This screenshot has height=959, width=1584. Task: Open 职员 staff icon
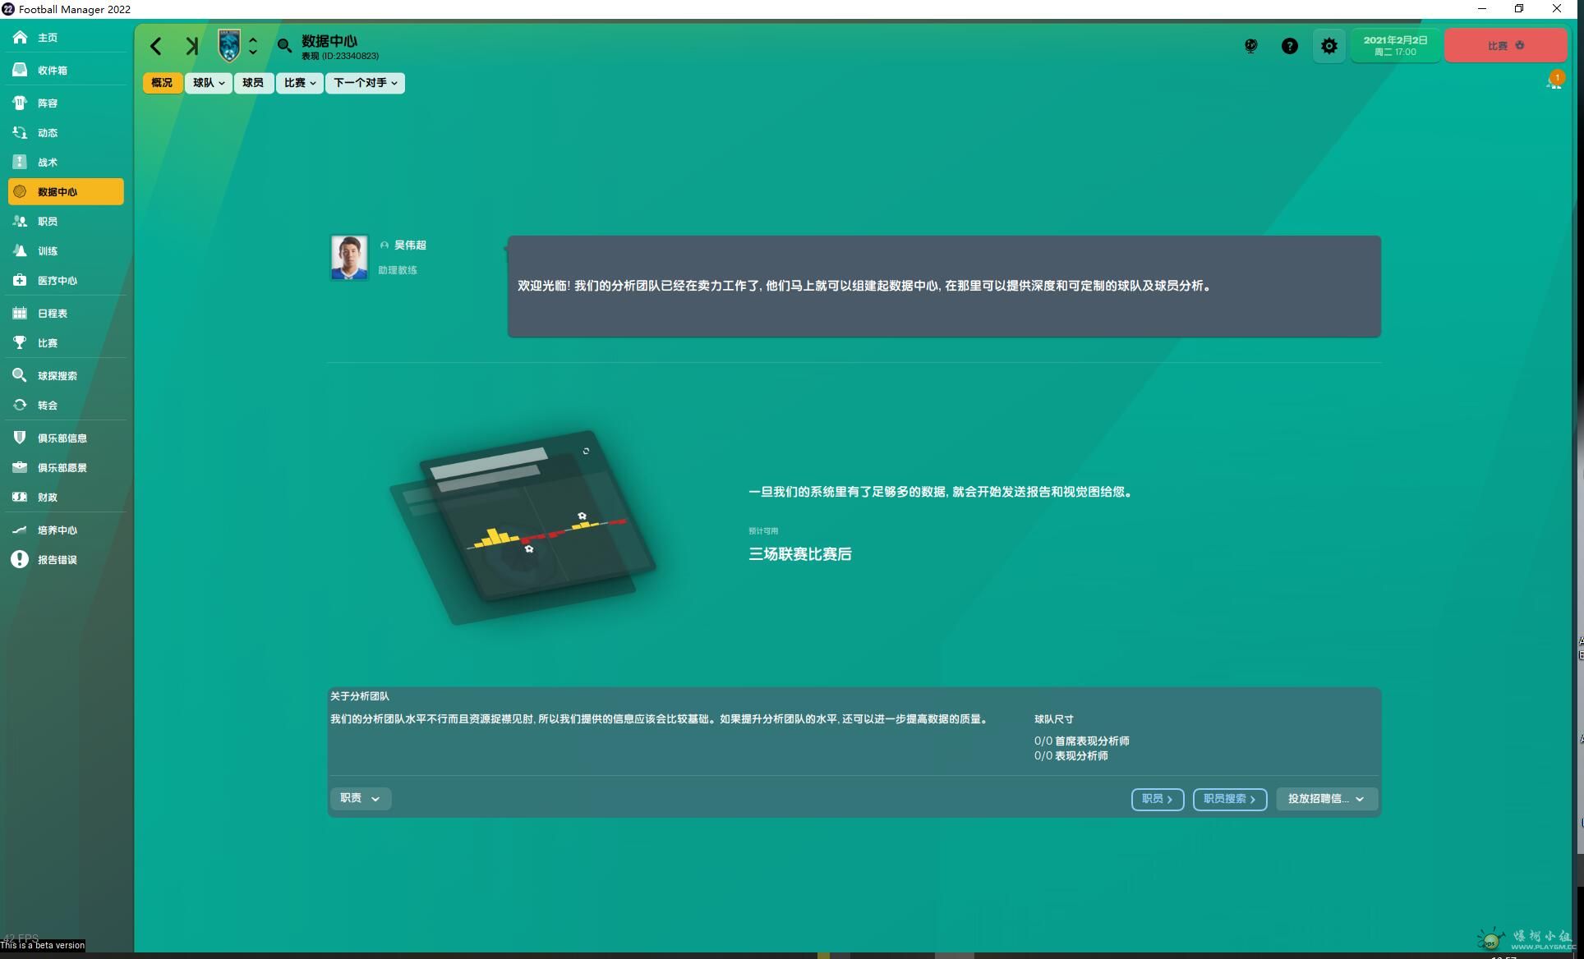click(x=20, y=221)
